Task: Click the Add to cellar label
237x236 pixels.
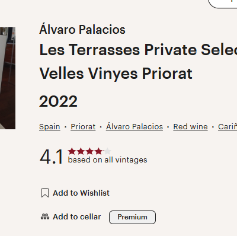Action: coord(77,217)
